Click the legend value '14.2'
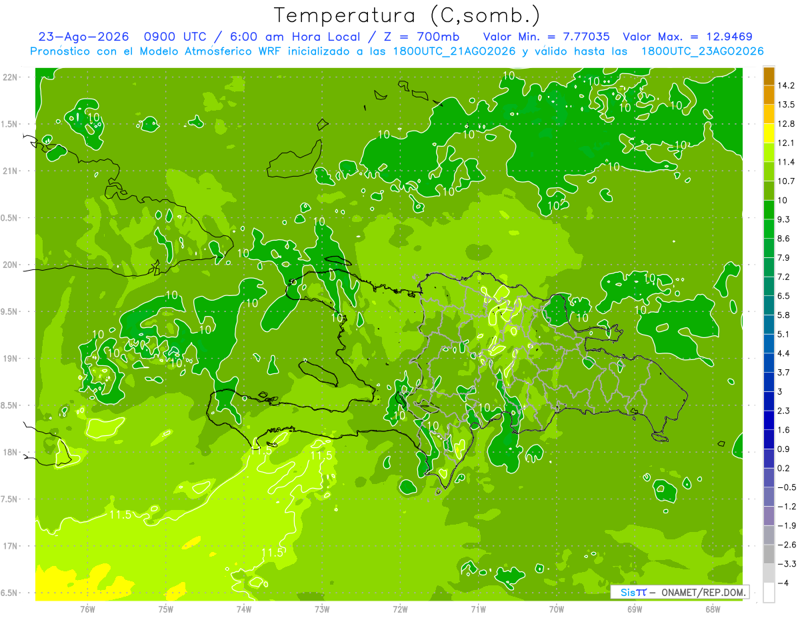This screenshot has width=800, height=618. (x=787, y=85)
